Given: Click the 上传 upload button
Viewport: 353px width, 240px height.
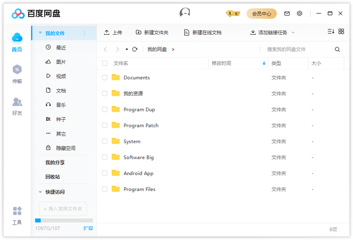Looking at the screenshot, I should pyautogui.click(x=113, y=33).
